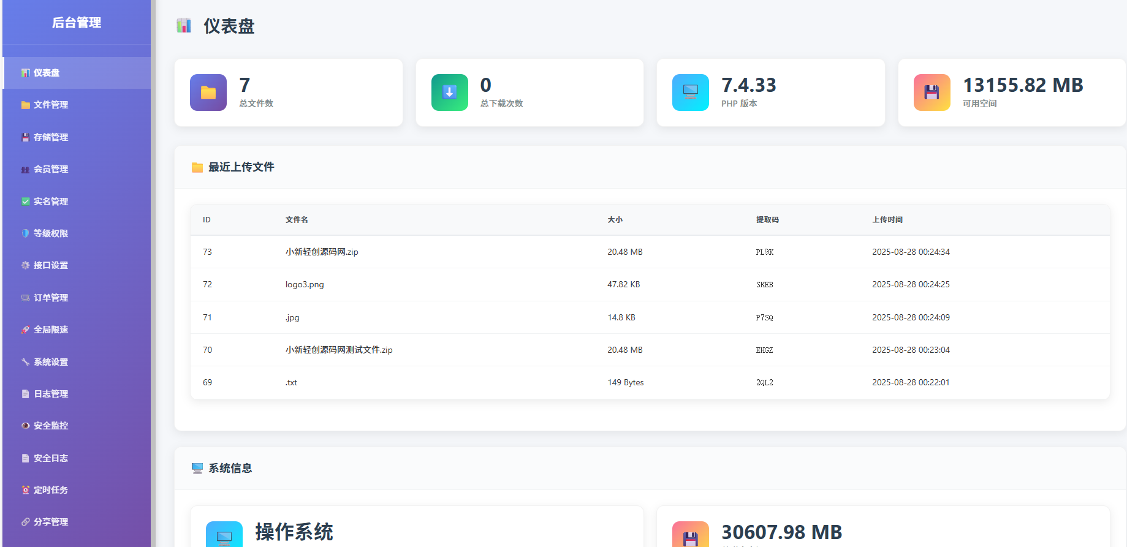Open 安全日志 in the sidebar
Viewport: 1127px width, 547px height.
click(x=77, y=458)
